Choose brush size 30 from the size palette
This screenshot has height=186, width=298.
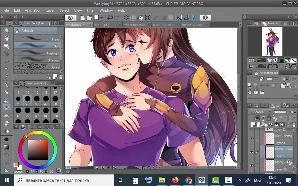point(36,101)
